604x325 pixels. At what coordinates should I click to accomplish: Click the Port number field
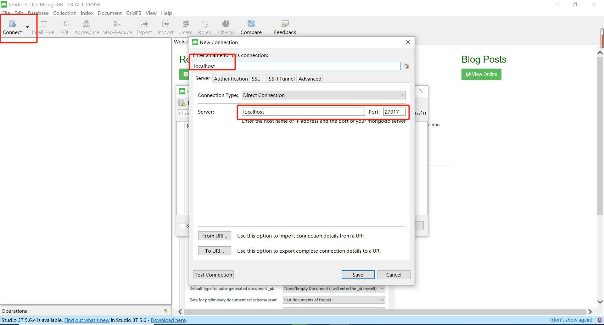[x=394, y=112]
